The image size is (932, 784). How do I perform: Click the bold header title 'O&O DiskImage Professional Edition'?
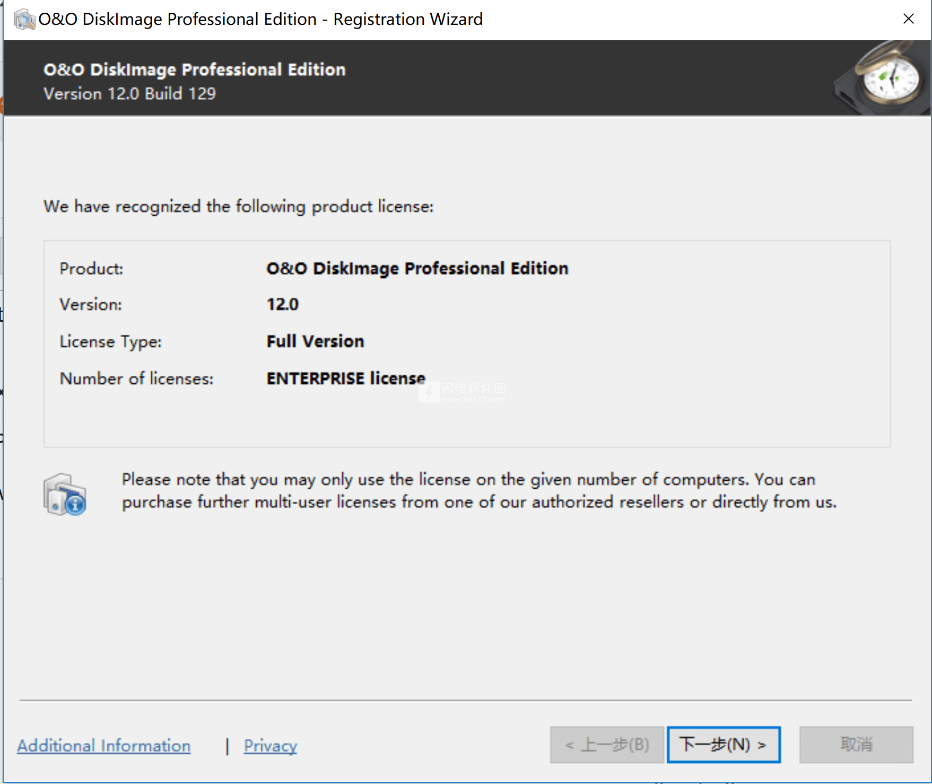coord(195,69)
